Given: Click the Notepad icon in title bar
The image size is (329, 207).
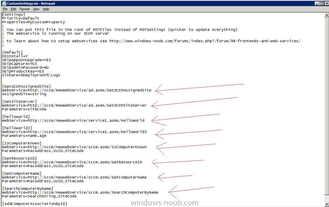Looking at the screenshot, I should pyautogui.click(x=4, y=3).
